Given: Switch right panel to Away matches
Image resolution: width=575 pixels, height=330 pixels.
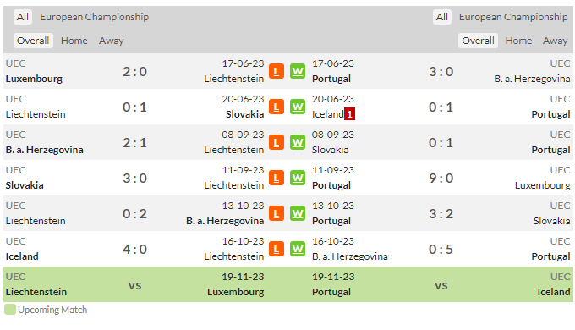Looking at the screenshot, I should [x=555, y=41].
